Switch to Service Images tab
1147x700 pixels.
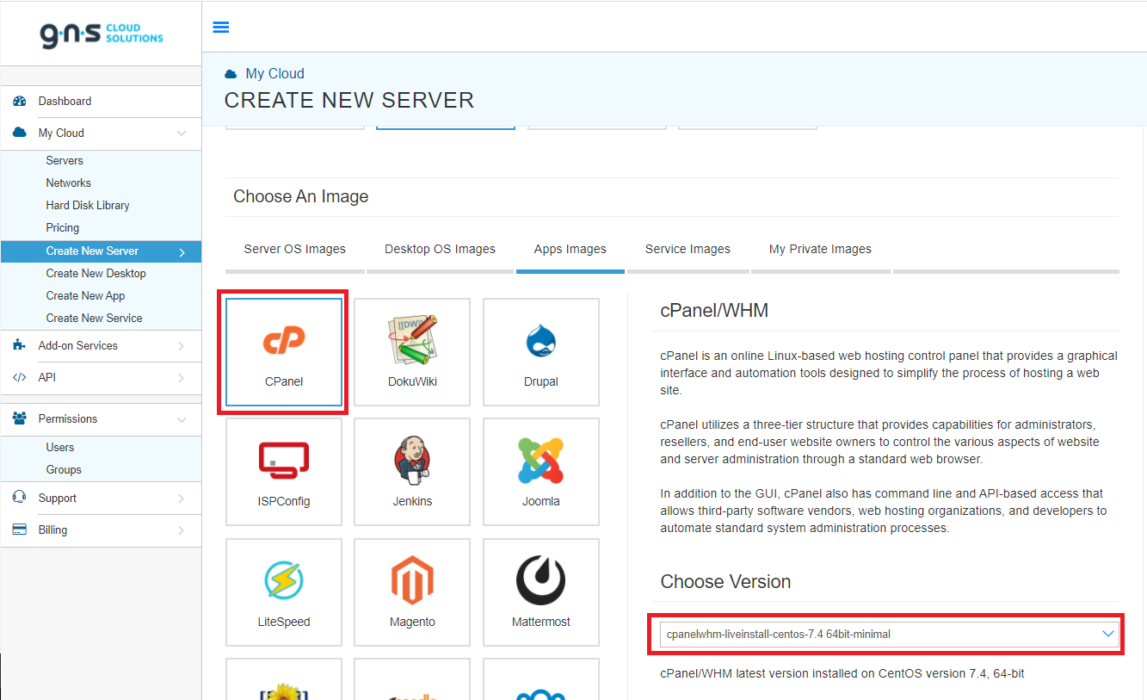688,249
